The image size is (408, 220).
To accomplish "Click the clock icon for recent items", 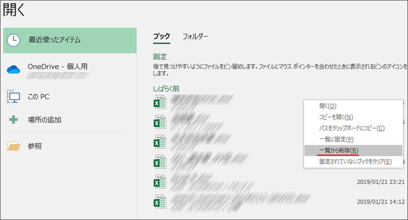I will [x=14, y=40].
